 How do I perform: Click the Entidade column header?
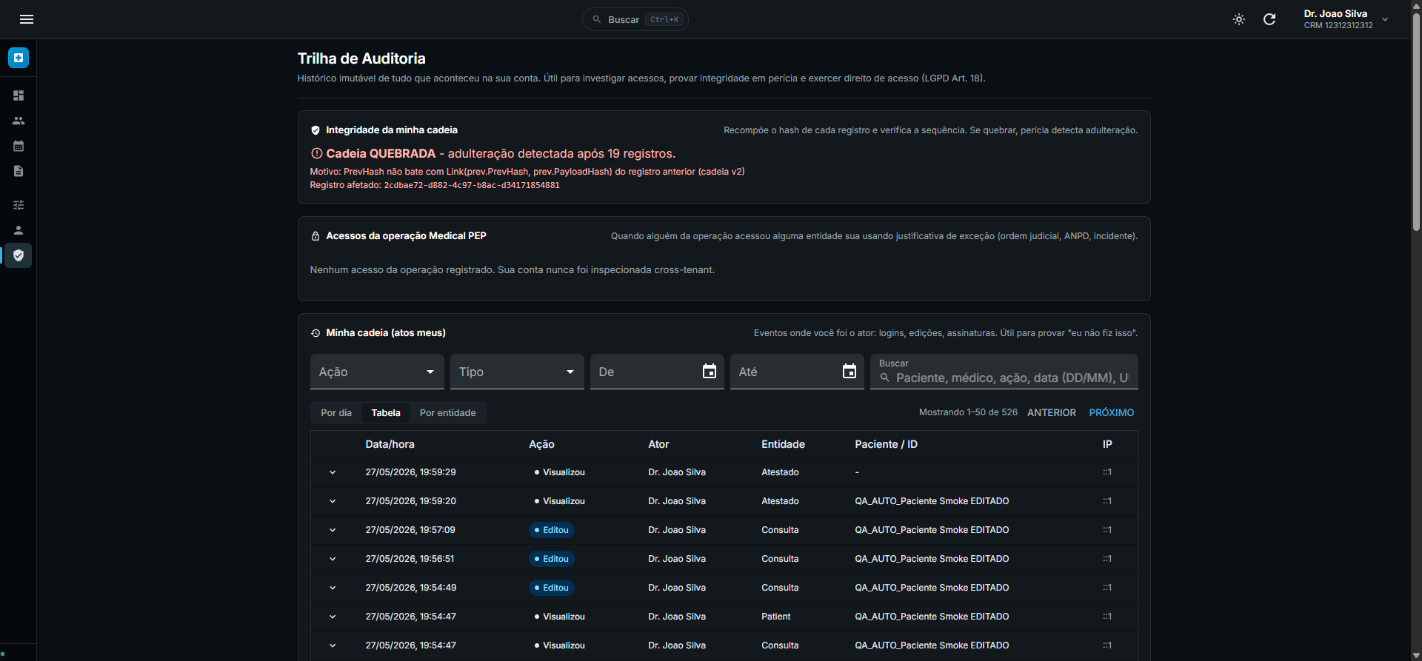[x=783, y=444]
